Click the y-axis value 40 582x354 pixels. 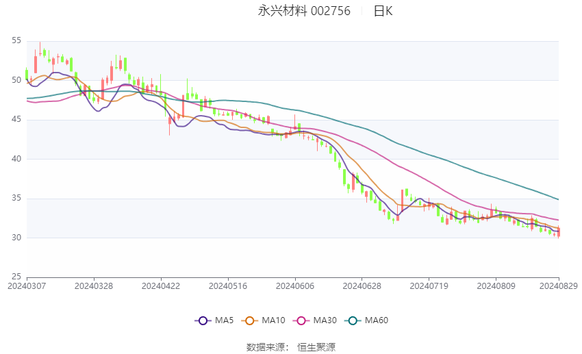(x=16, y=159)
